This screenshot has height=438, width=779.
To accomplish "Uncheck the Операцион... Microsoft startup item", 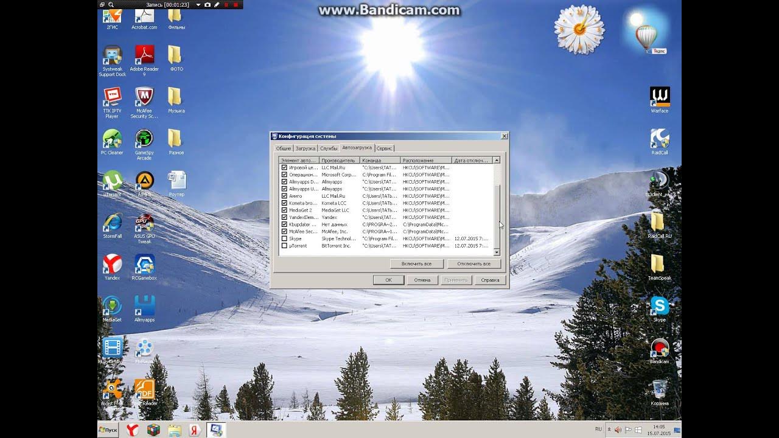I will tap(284, 175).
